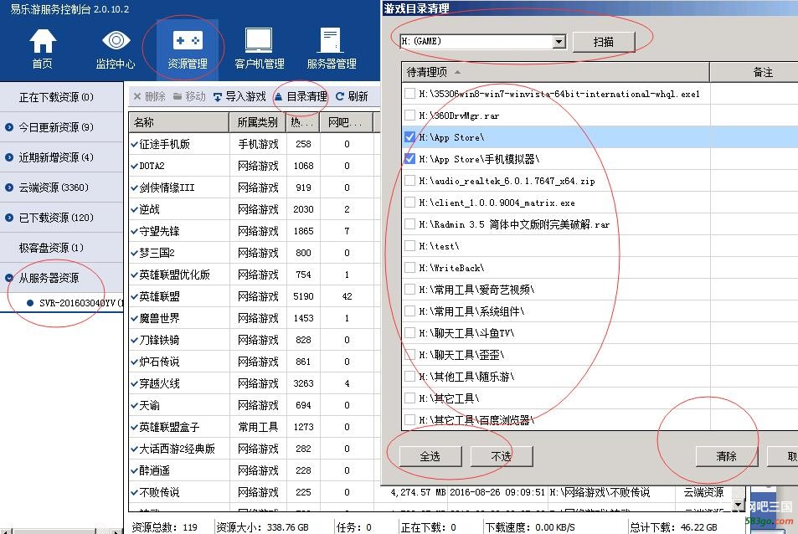Click the 清除 clear button
Screen dimensions: 798x534
[x=726, y=456]
